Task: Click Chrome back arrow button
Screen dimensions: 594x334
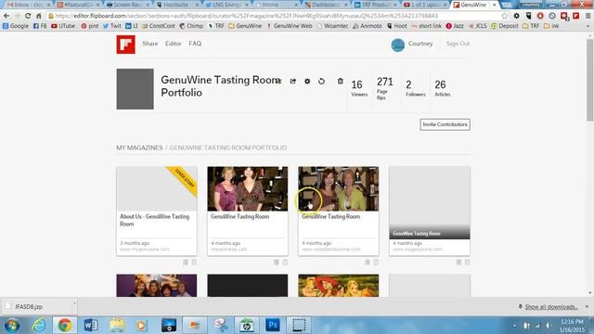Action: tap(6, 16)
